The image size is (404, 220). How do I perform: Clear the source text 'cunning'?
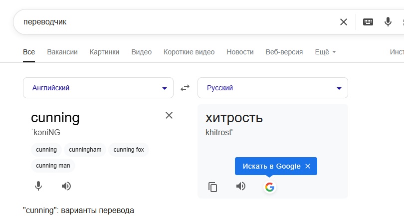pyautogui.click(x=169, y=115)
